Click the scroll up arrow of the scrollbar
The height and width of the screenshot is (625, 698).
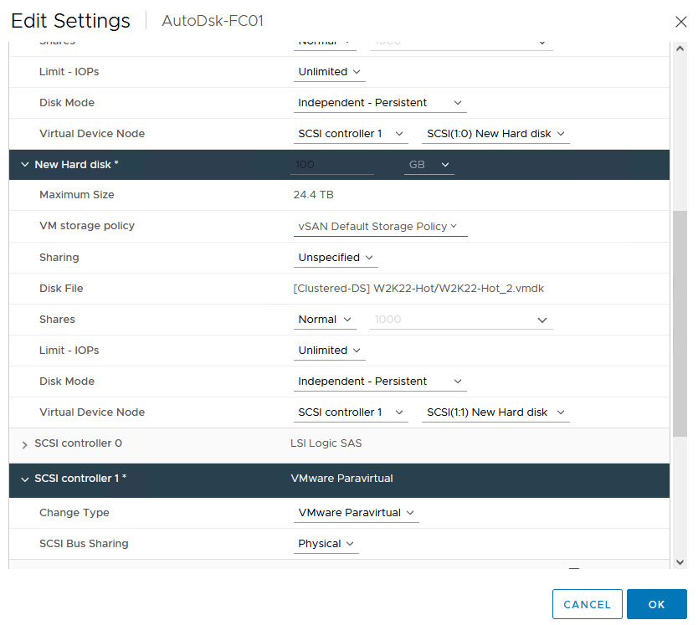[680, 48]
